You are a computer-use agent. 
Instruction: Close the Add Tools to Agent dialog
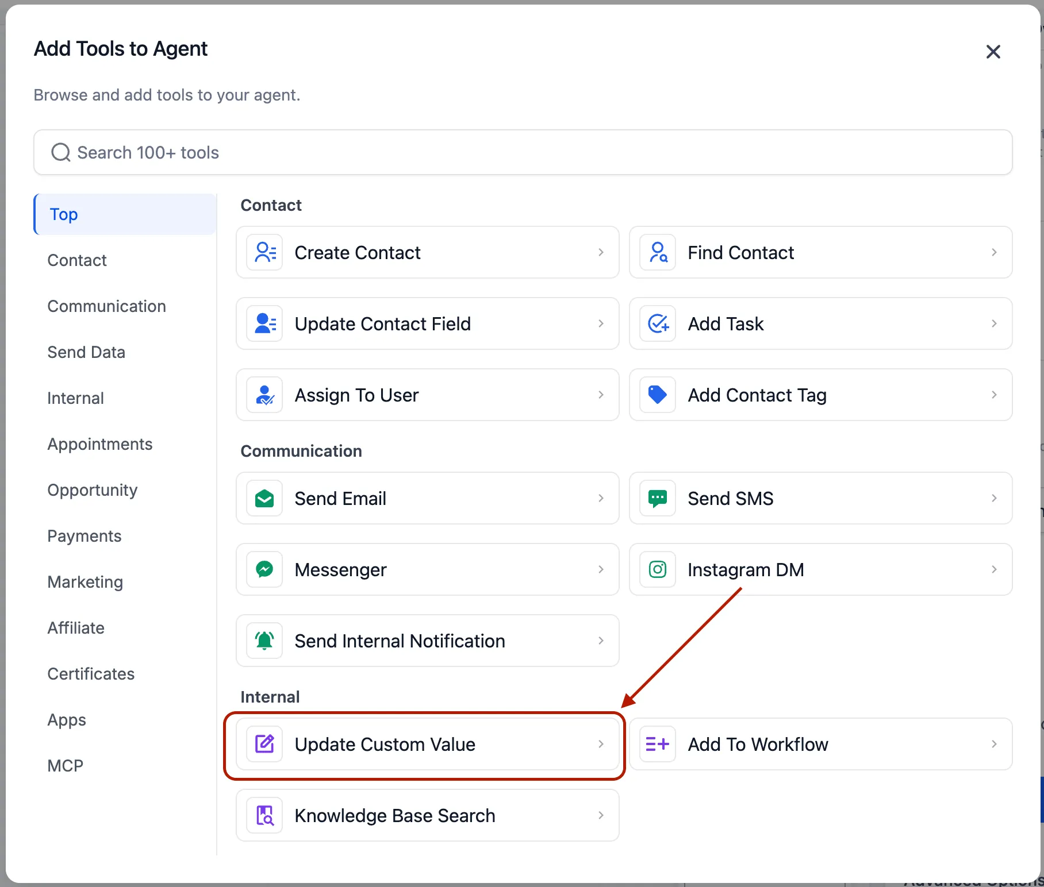coord(993,52)
